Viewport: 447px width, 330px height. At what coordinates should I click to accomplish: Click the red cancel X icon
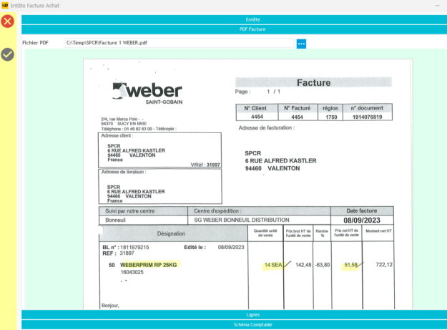coord(8,21)
